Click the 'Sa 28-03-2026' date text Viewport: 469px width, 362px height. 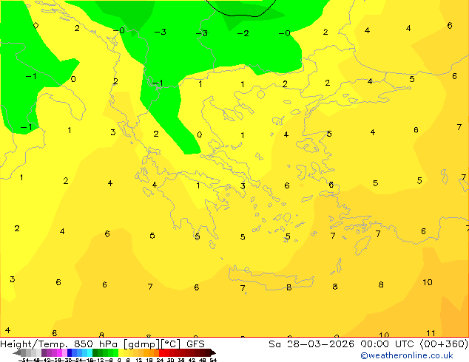[311, 344]
